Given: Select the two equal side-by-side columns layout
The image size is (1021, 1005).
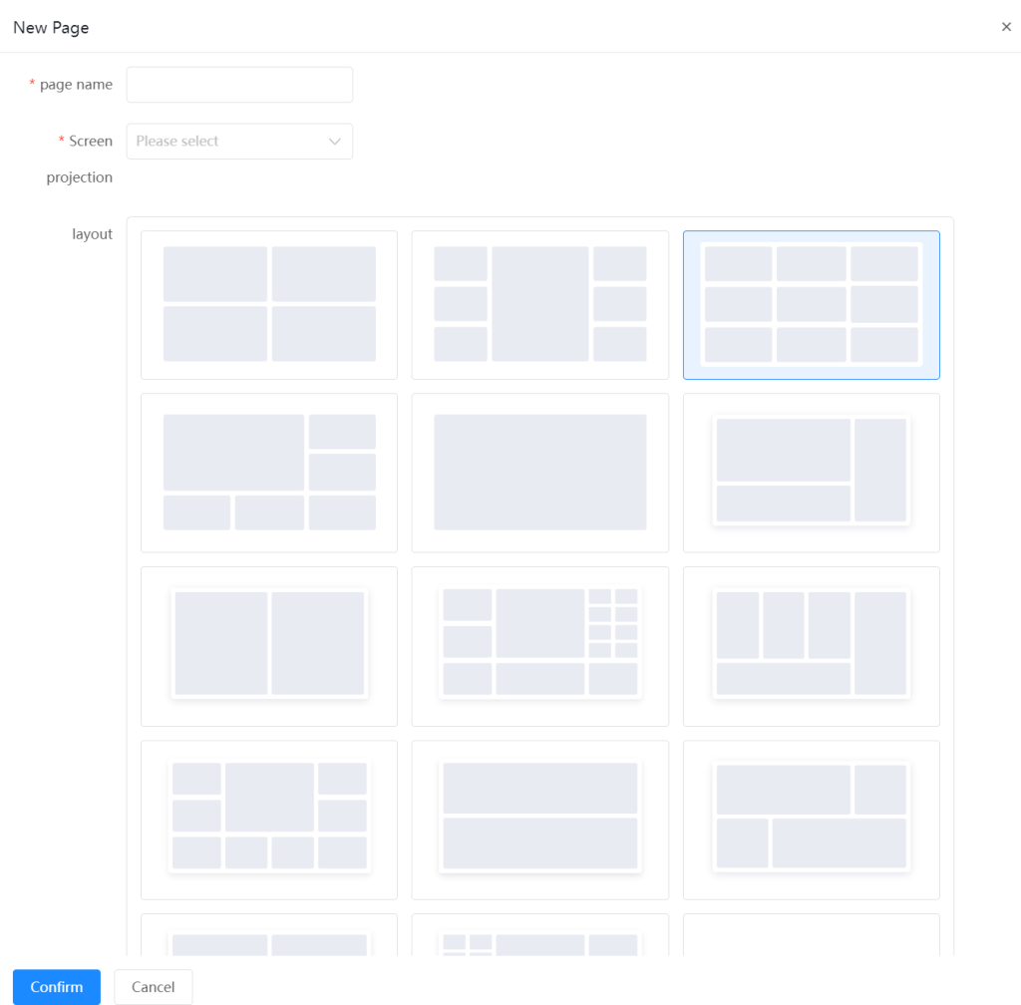Looking at the screenshot, I should point(269,646).
